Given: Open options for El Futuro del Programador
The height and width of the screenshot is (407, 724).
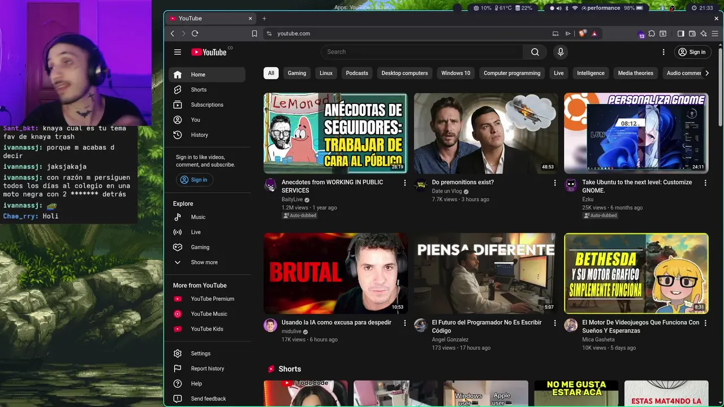Looking at the screenshot, I should pos(555,323).
